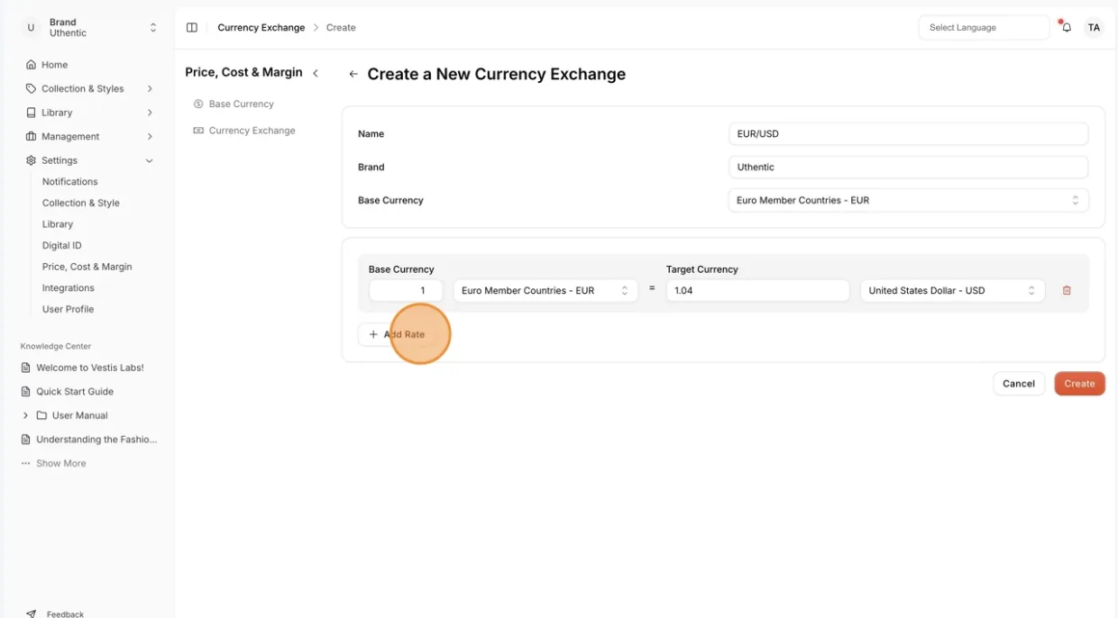Viewport: 1118px width, 618px height.
Task: Click the Target Currency column label
Action: pos(702,269)
